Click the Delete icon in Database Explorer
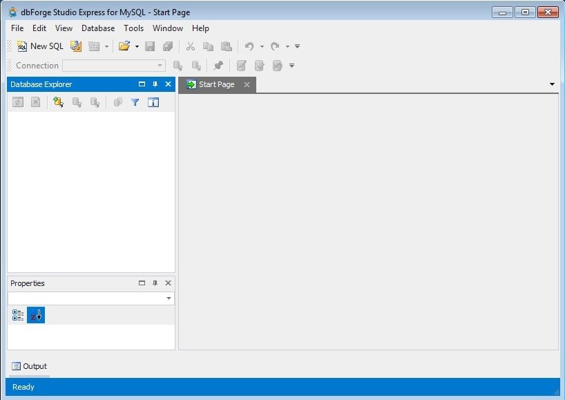This screenshot has height=400, width=565. (x=35, y=102)
